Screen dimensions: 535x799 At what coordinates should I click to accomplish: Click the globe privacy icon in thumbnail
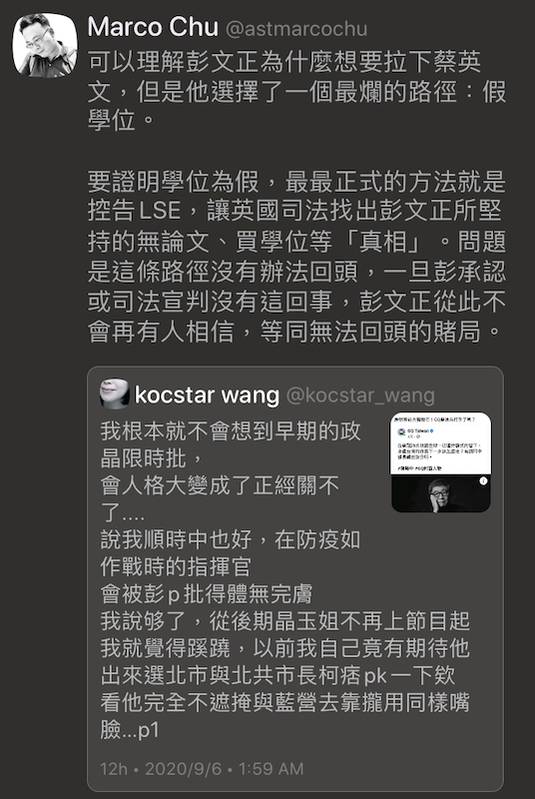click(x=418, y=436)
